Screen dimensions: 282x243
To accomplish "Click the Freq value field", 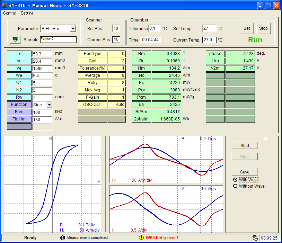I will point(42,112).
